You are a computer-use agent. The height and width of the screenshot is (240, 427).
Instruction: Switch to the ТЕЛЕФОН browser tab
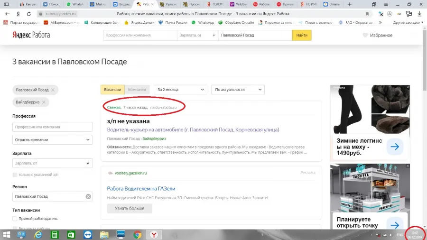tap(215, 4)
